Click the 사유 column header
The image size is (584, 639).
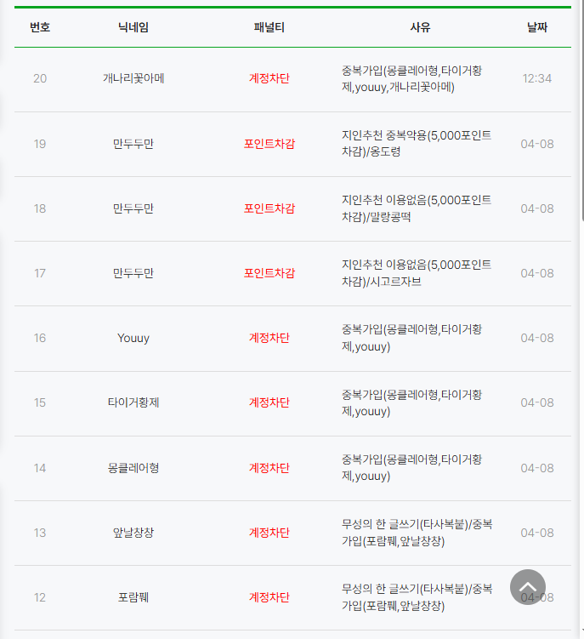point(420,27)
